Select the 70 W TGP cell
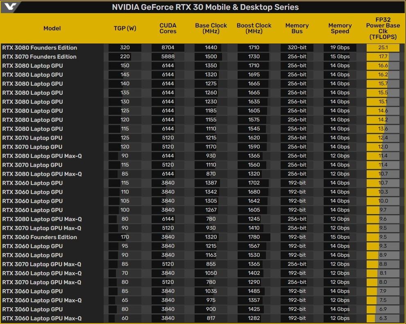Screen dimensions: 406x324 coord(125,273)
